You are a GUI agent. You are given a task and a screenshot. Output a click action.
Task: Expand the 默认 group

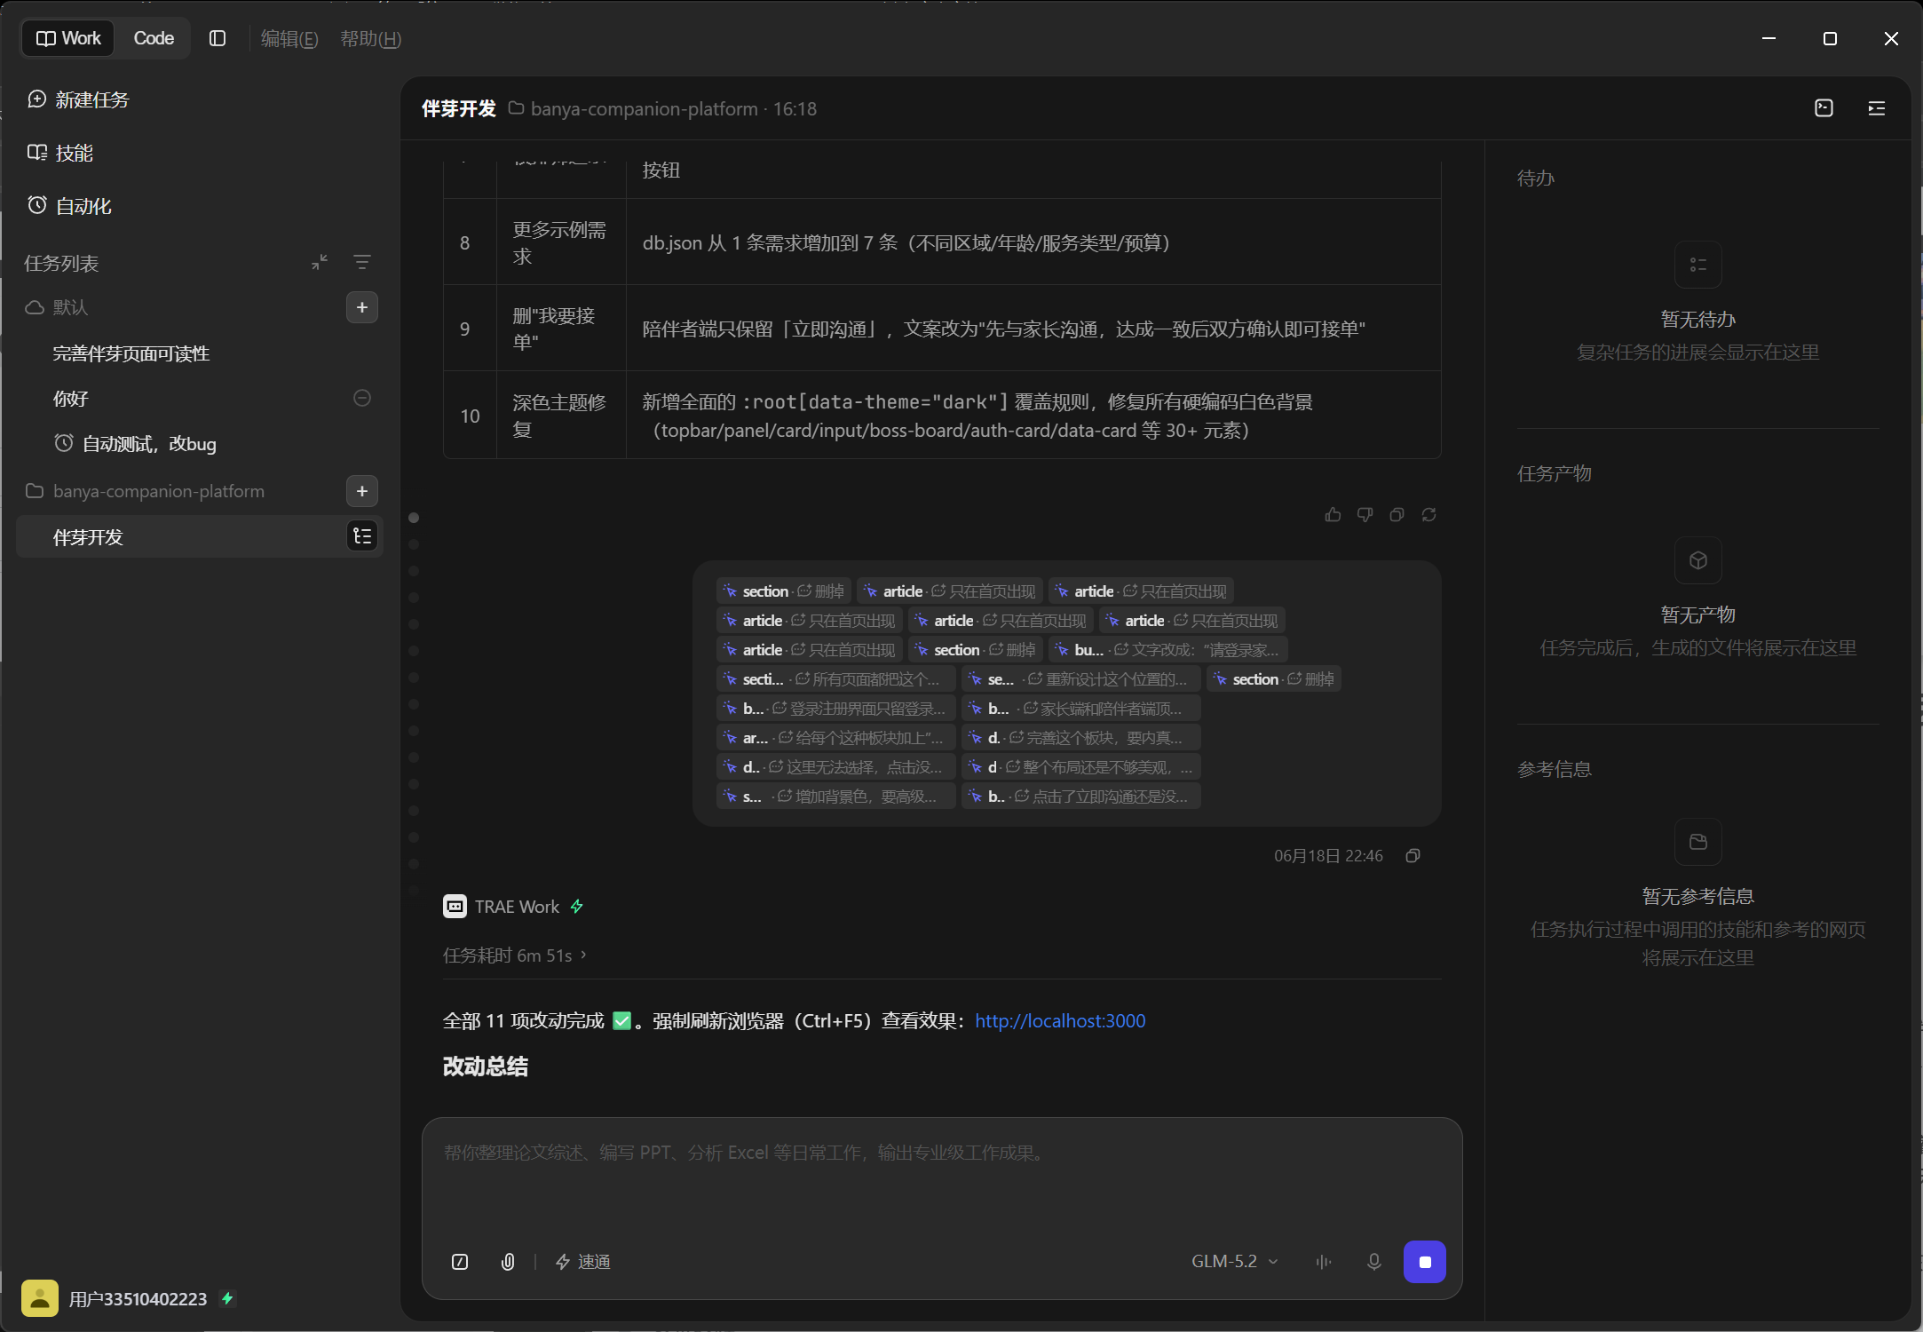pyautogui.click(x=57, y=307)
